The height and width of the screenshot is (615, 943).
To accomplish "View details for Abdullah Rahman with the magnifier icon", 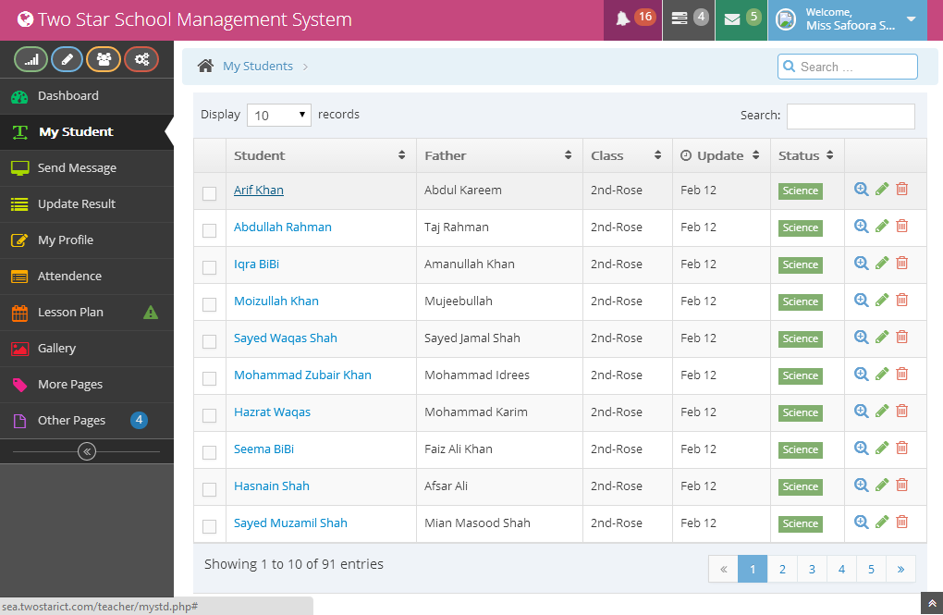I will click(862, 227).
